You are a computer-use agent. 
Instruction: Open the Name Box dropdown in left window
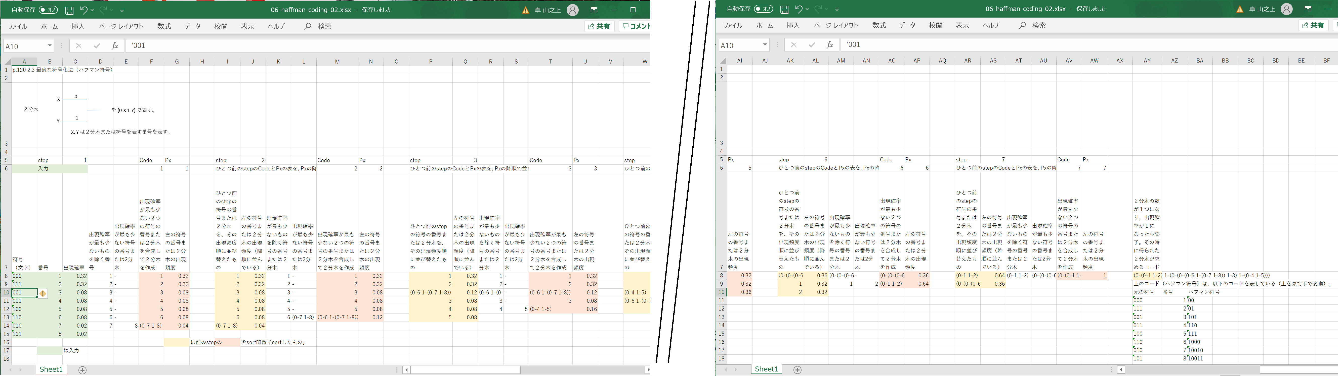(x=50, y=46)
